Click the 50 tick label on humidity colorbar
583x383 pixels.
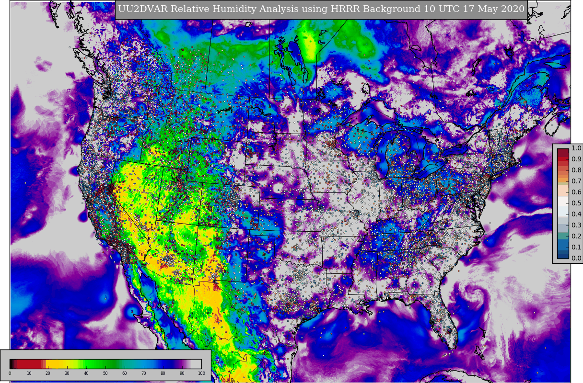[x=105, y=373]
